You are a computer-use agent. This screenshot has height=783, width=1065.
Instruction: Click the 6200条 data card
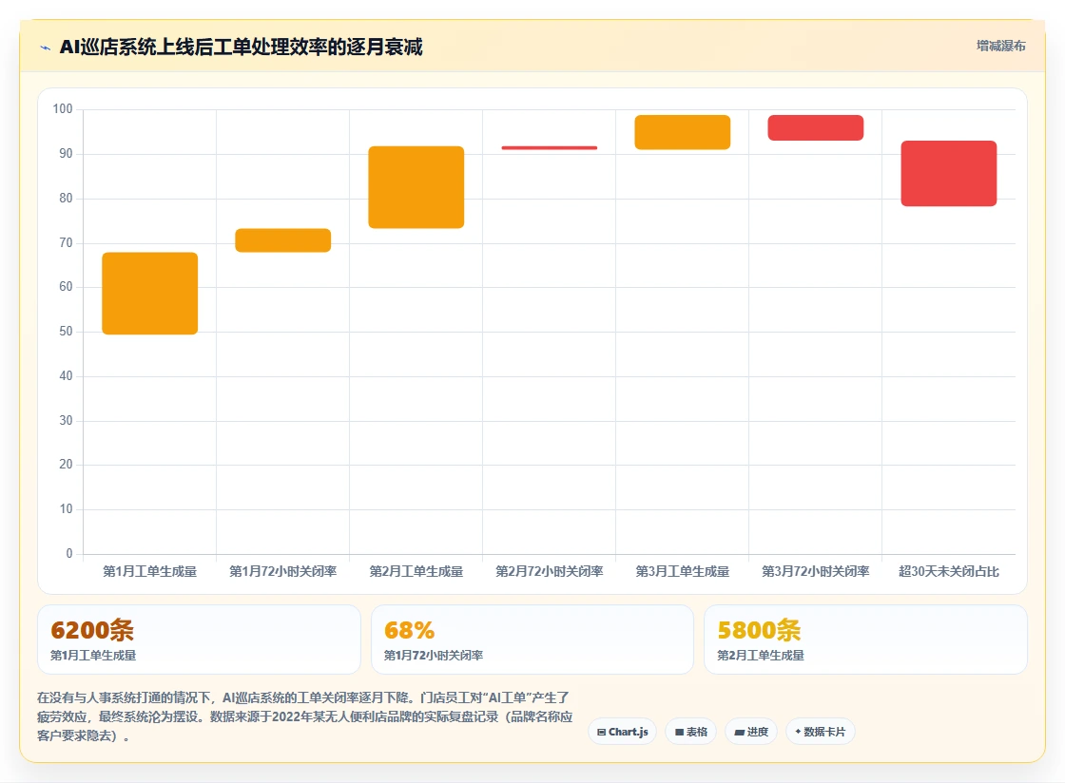(199, 640)
